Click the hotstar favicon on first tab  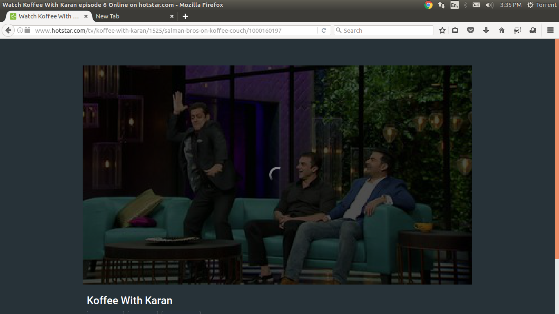[x=13, y=16]
